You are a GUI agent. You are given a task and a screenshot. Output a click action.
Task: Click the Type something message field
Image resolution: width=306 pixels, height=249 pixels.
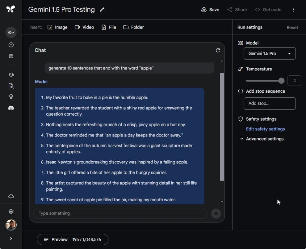pos(119,213)
